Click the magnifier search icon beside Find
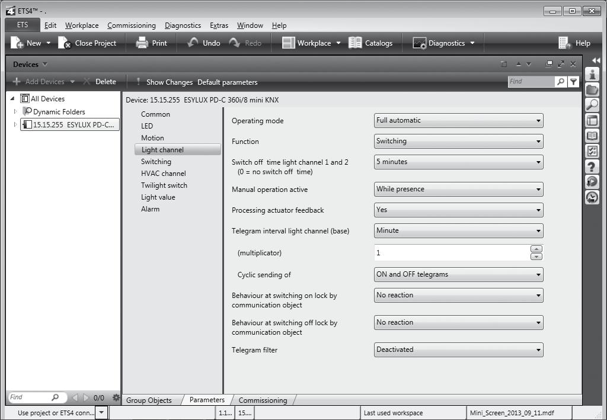607x420 pixels. (x=561, y=82)
